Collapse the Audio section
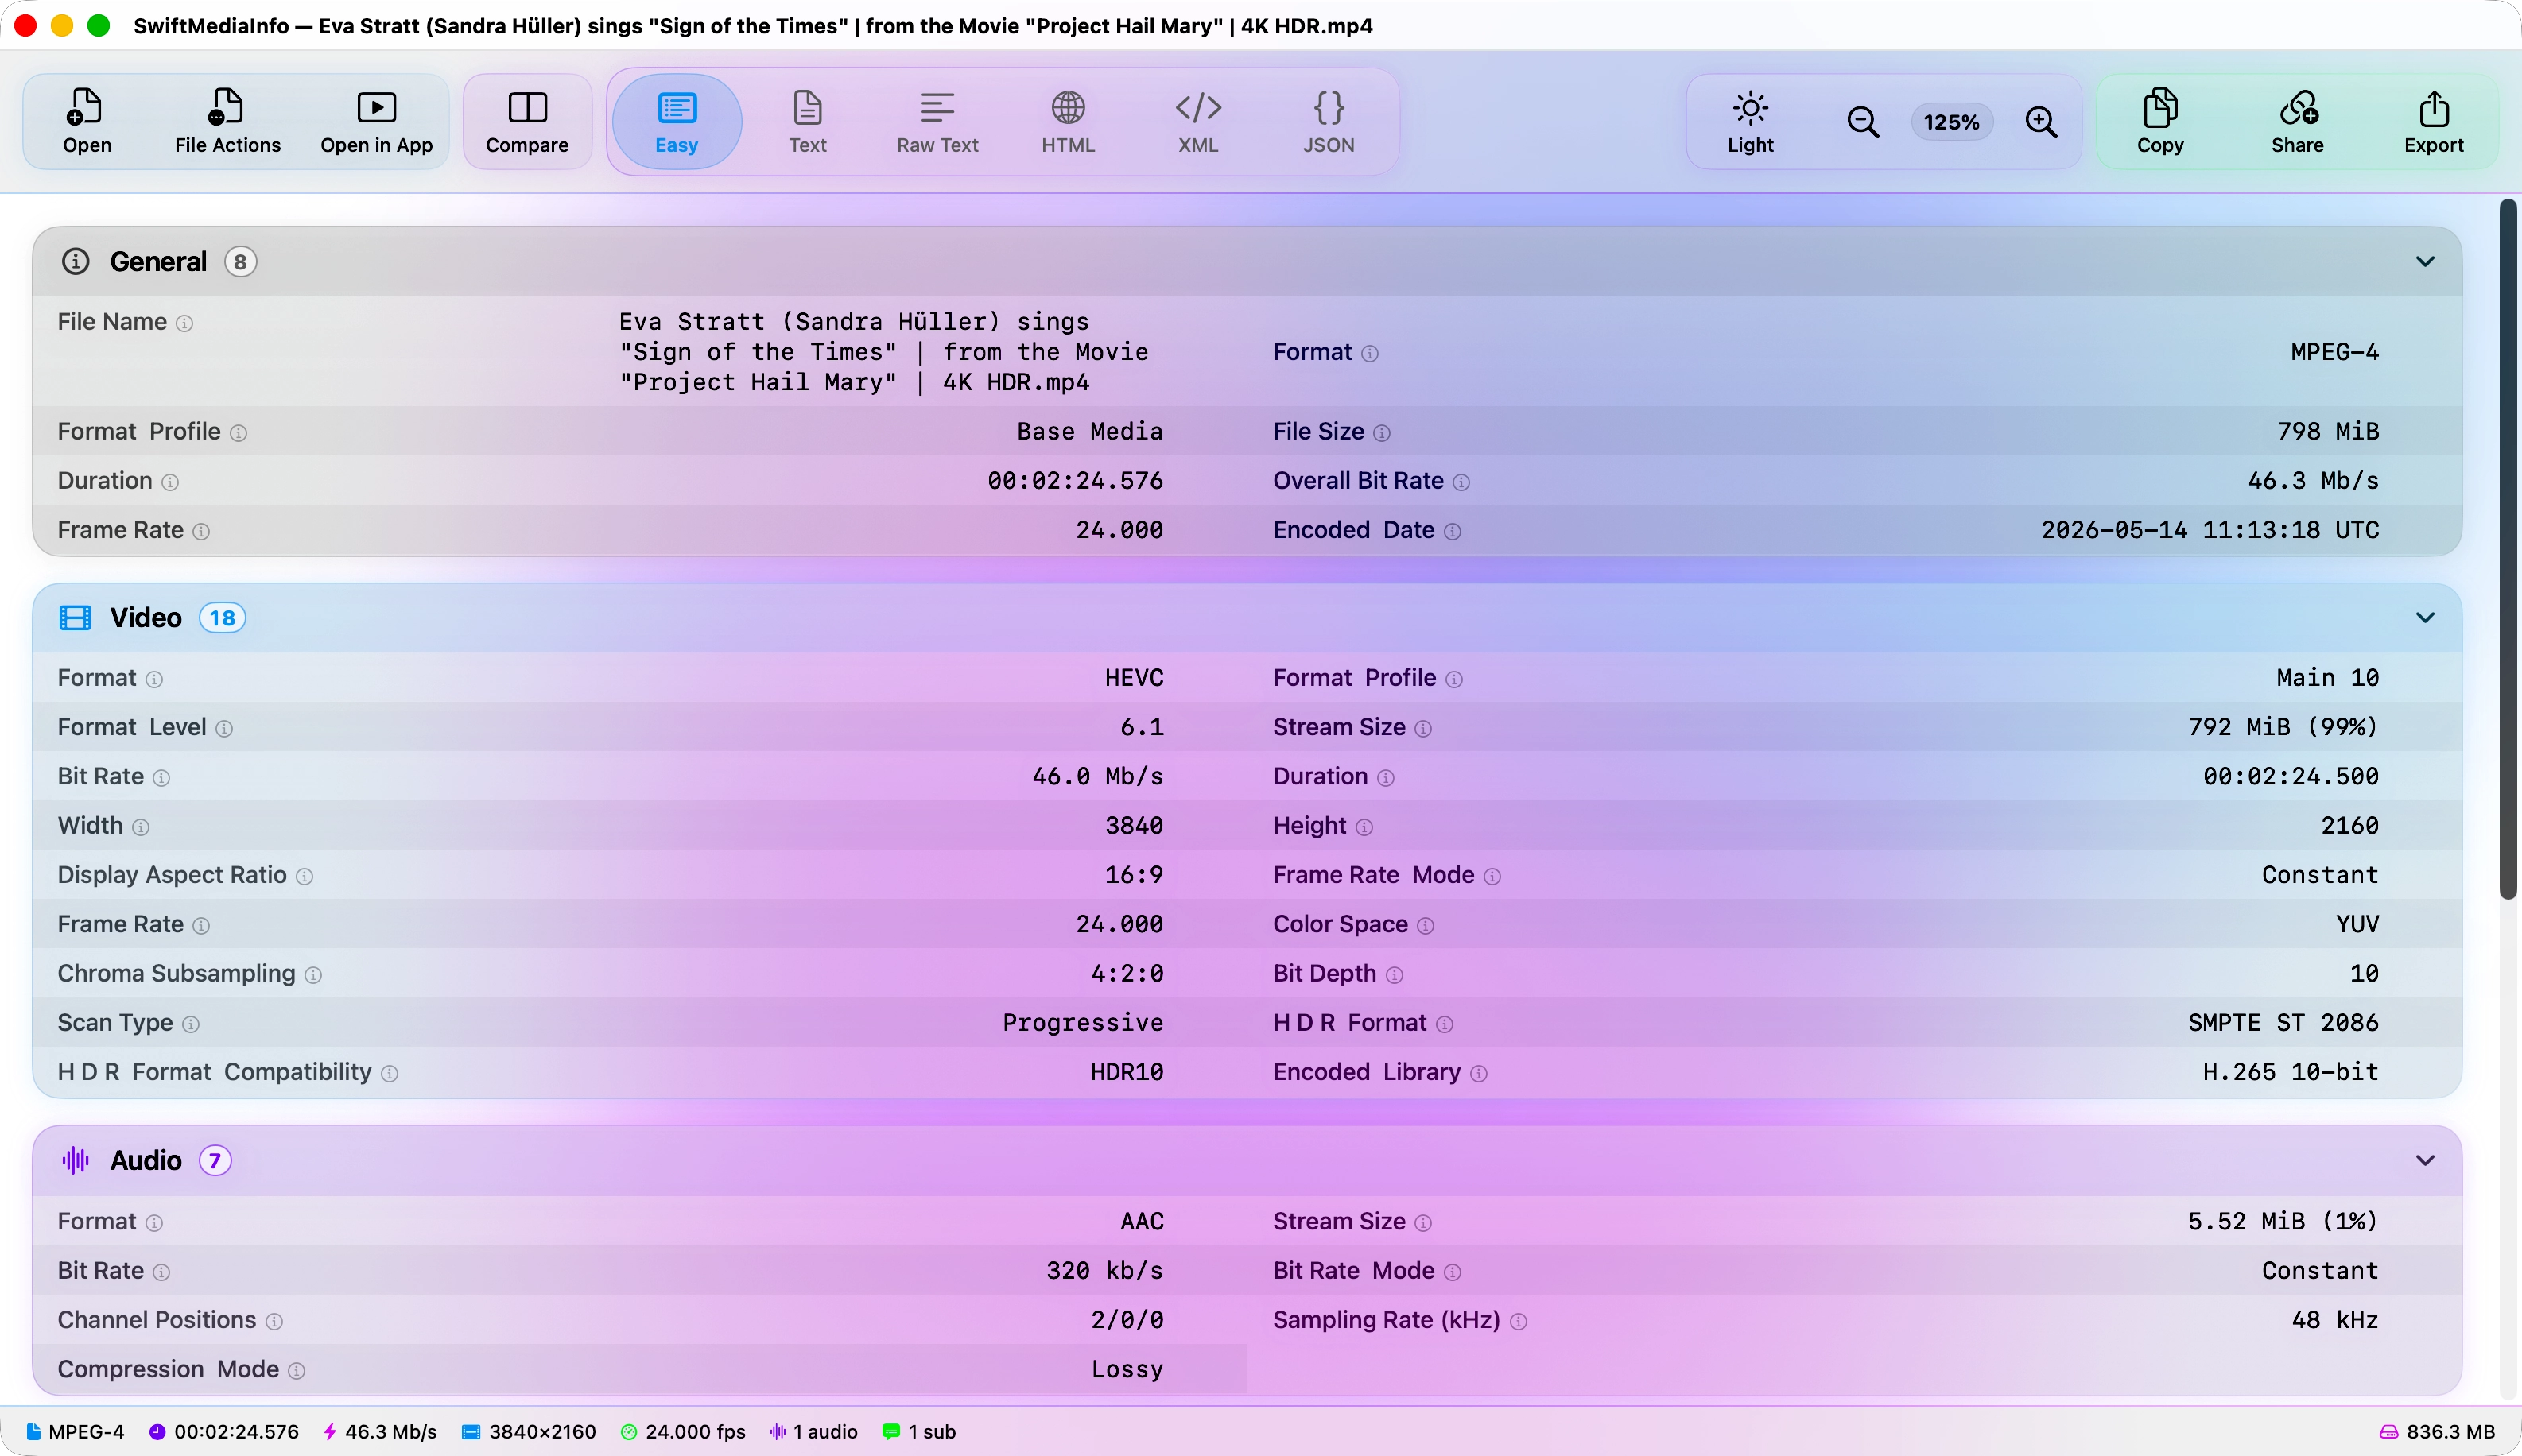The height and width of the screenshot is (1456, 2522). tap(2425, 1161)
